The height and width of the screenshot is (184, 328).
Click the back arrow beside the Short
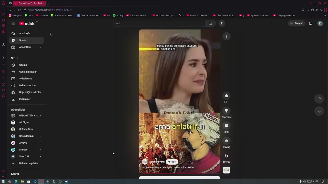pyautogui.click(x=52, y=34)
